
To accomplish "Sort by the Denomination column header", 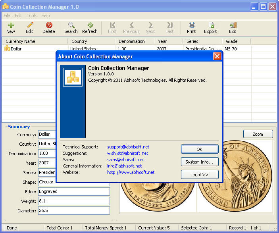I will tap(135, 41).
